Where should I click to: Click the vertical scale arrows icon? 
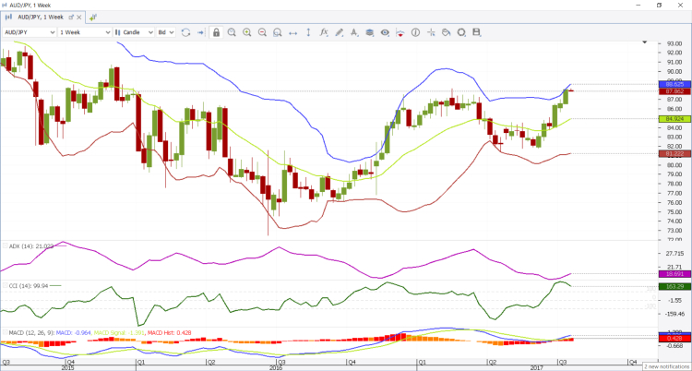pos(308,32)
